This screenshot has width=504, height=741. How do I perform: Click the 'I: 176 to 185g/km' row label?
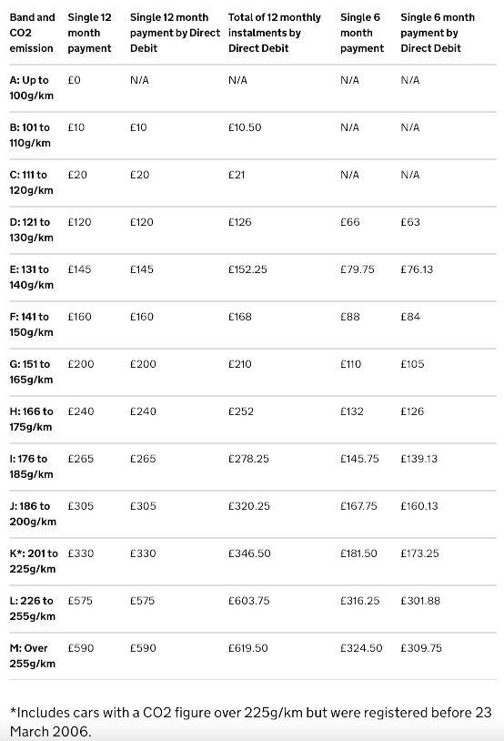coord(31,466)
